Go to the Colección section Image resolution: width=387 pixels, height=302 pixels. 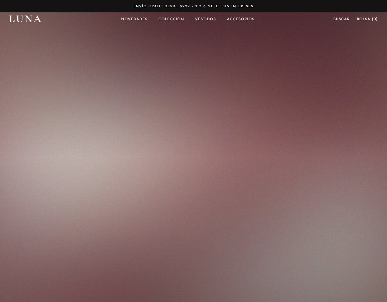[x=171, y=19]
